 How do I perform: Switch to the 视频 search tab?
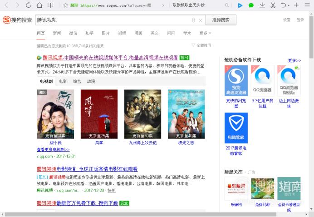122,33
